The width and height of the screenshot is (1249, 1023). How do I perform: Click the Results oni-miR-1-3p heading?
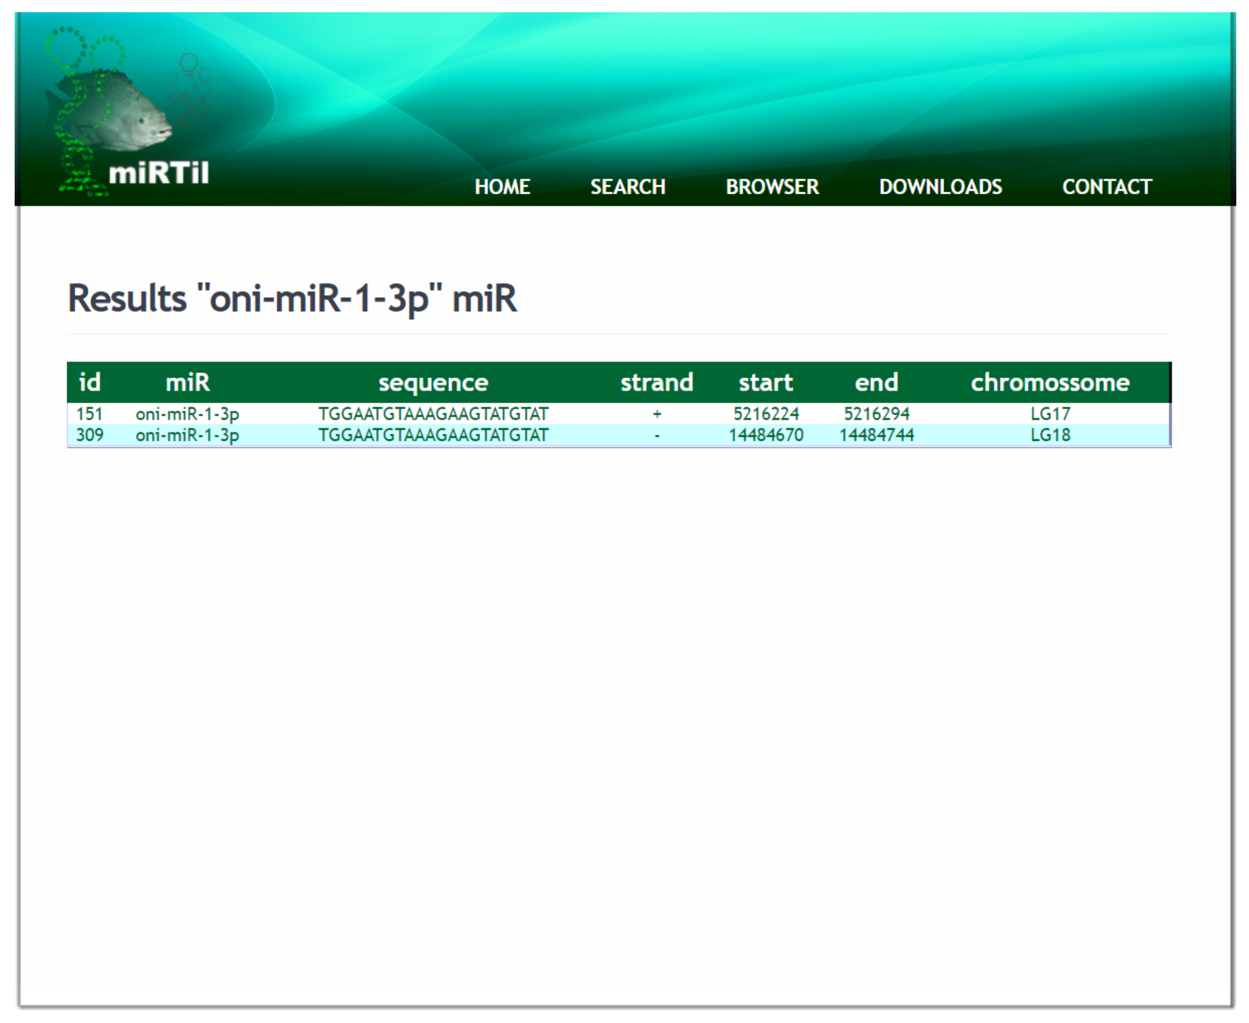tap(292, 298)
